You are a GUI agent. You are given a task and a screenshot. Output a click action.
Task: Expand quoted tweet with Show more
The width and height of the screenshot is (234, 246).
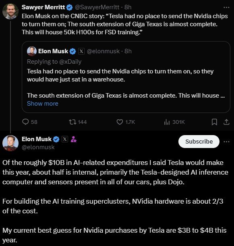click(42, 104)
